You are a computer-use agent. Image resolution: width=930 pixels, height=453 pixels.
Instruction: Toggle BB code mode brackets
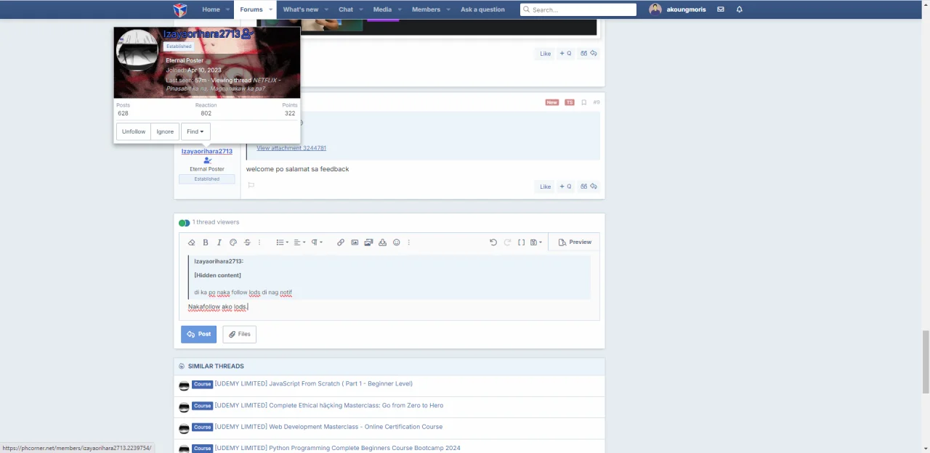(521, 242)
